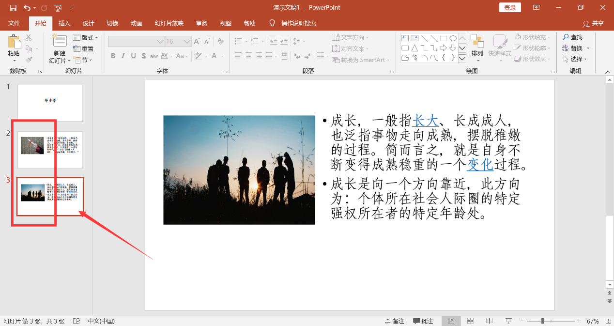
Task: Select the left brace shape in gallery
Action: click(x=443, y=58)
